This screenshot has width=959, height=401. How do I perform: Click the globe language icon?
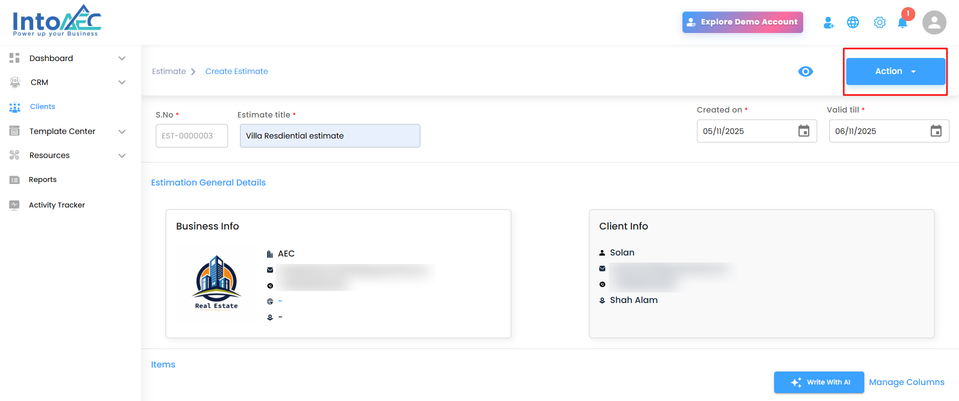853,22
